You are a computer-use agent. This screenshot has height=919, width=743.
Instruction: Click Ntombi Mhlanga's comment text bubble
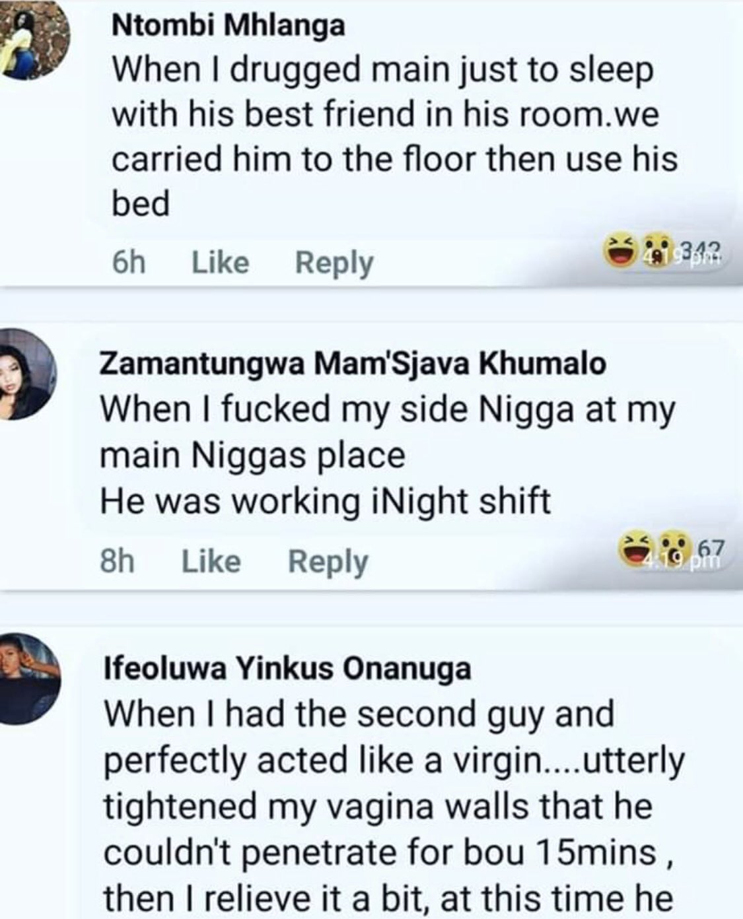click(394, 137)
